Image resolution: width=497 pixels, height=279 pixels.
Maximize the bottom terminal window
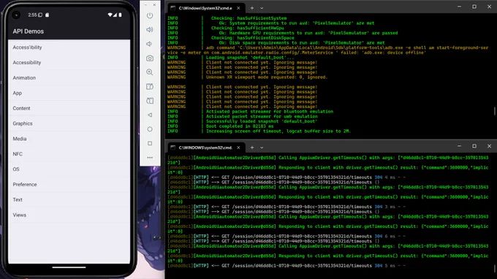point(474,146)
